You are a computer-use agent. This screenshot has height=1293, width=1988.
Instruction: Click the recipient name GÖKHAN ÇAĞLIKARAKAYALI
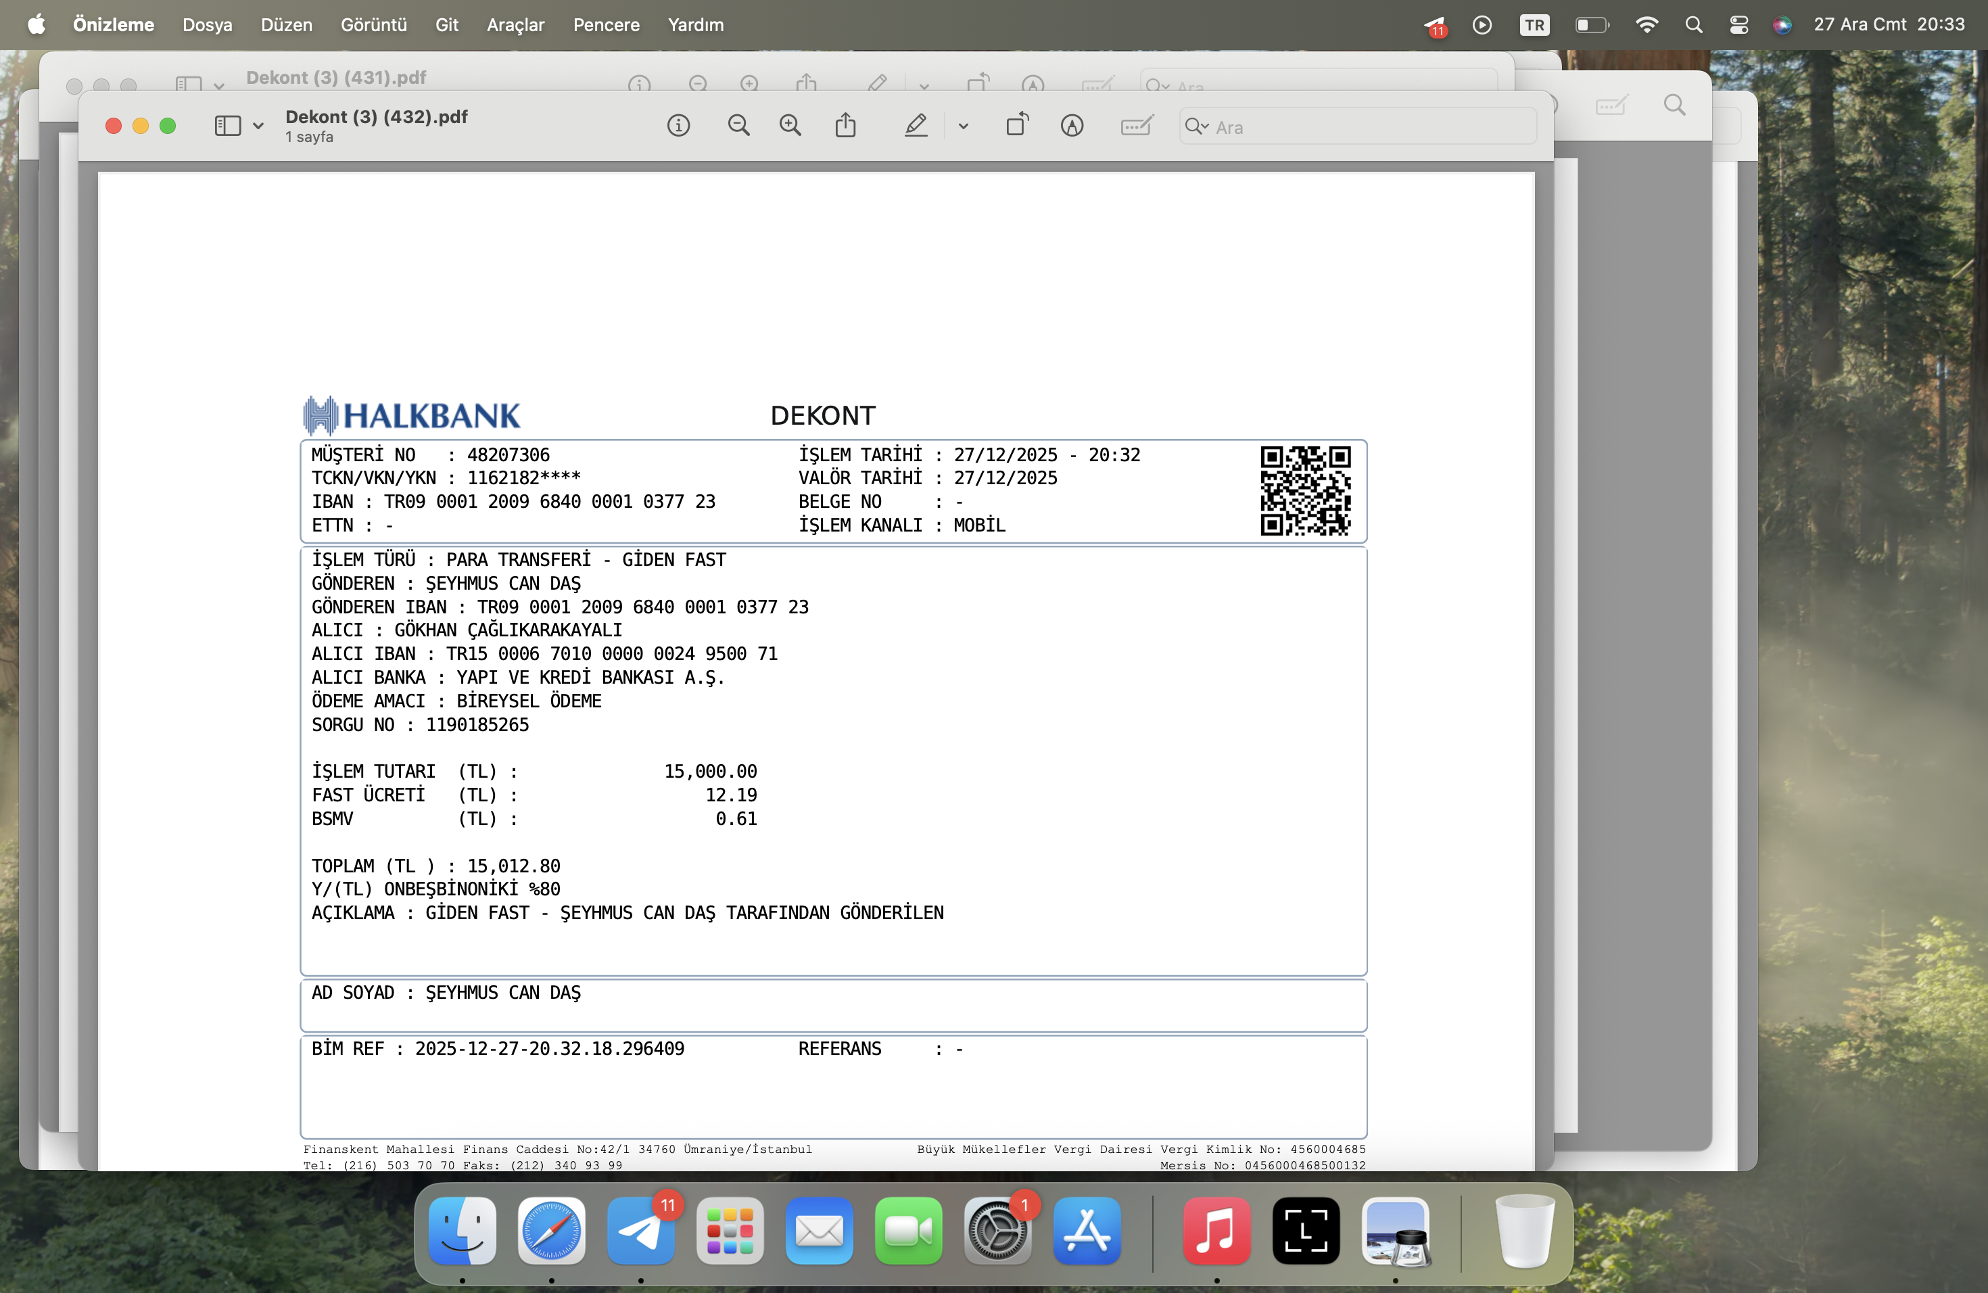click(508, 630)
